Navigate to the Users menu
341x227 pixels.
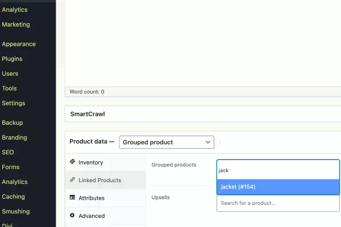tap(10, 73)
